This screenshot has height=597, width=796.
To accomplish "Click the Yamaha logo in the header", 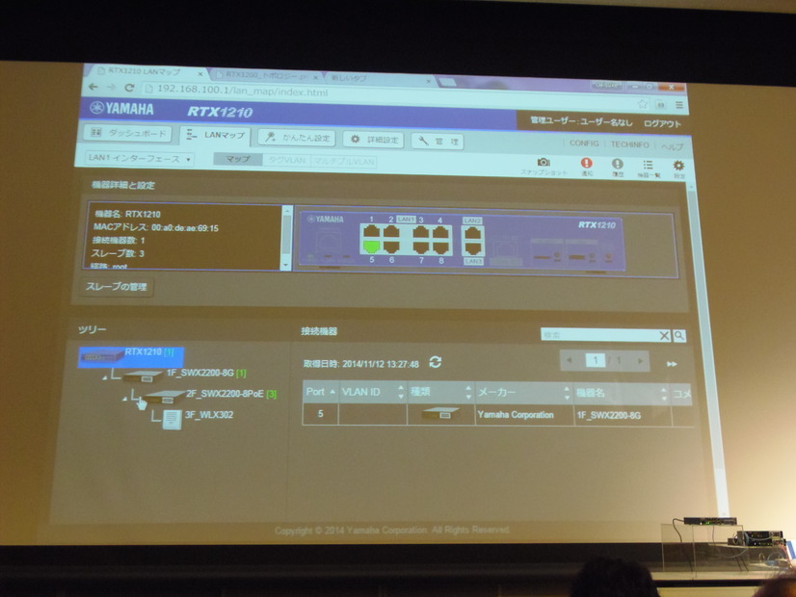I will click(121, 109).
